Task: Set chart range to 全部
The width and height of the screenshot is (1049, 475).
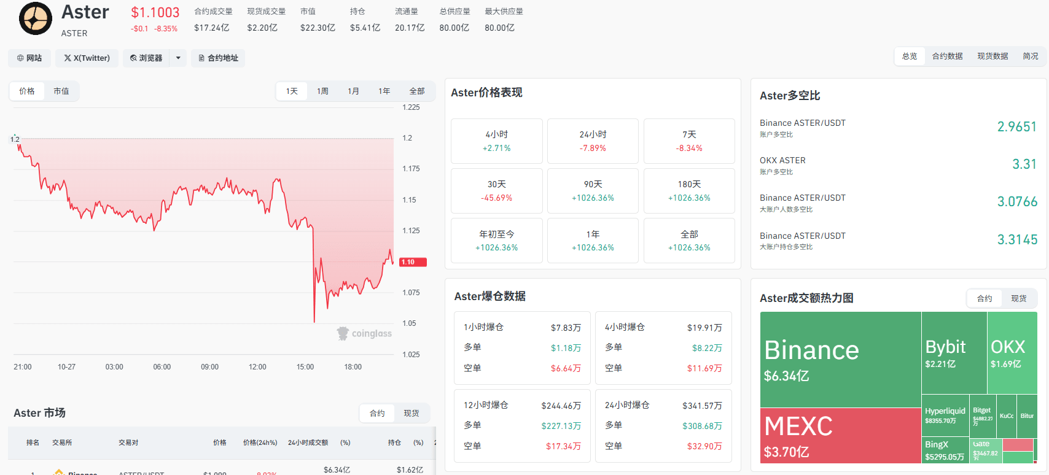Action: point(417,91)
